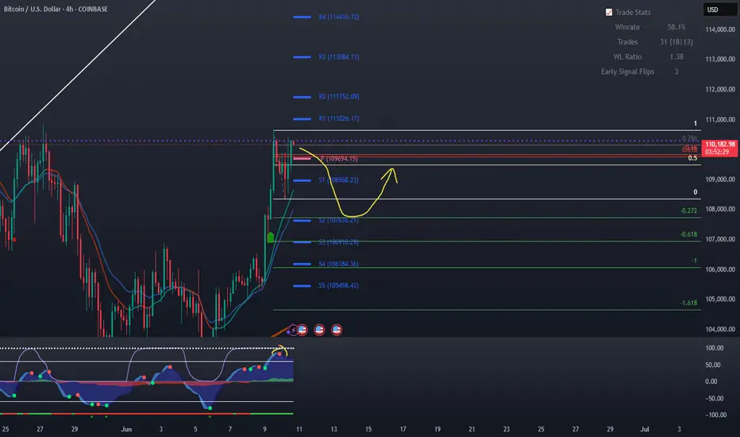Open the rightmost US flag economic event
The width and height of the screenshot is (740, 437).
(337, 330)
